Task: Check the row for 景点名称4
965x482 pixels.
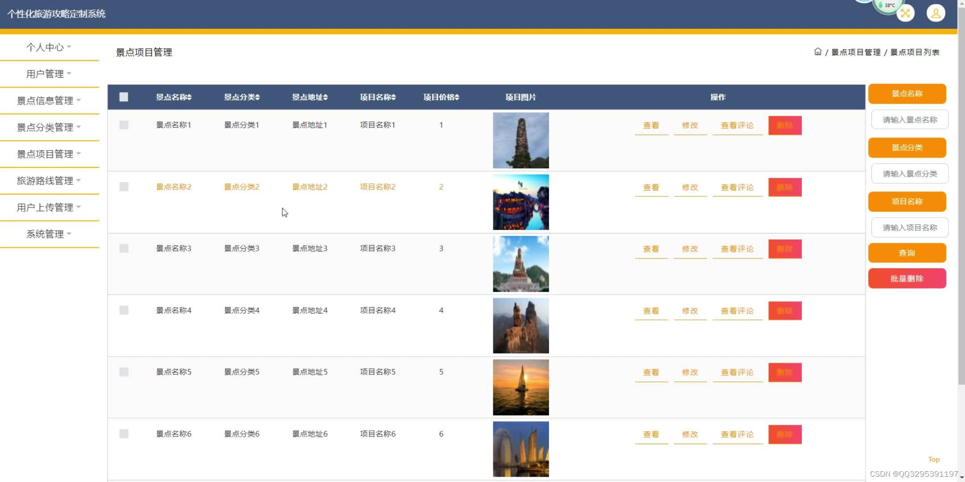Action: pos(124,310)
